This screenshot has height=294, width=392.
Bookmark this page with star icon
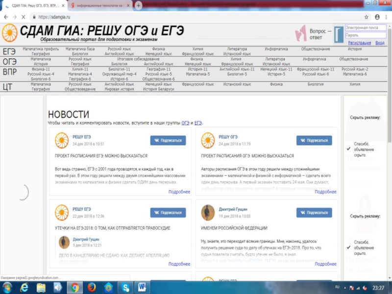366,17
